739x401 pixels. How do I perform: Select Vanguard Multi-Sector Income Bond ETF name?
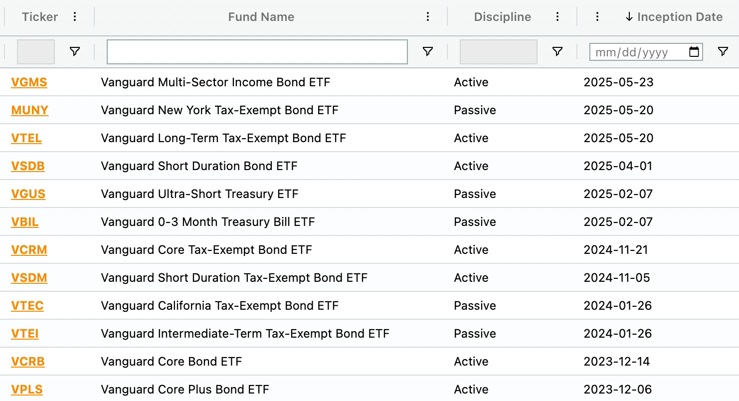pos(215,82)
